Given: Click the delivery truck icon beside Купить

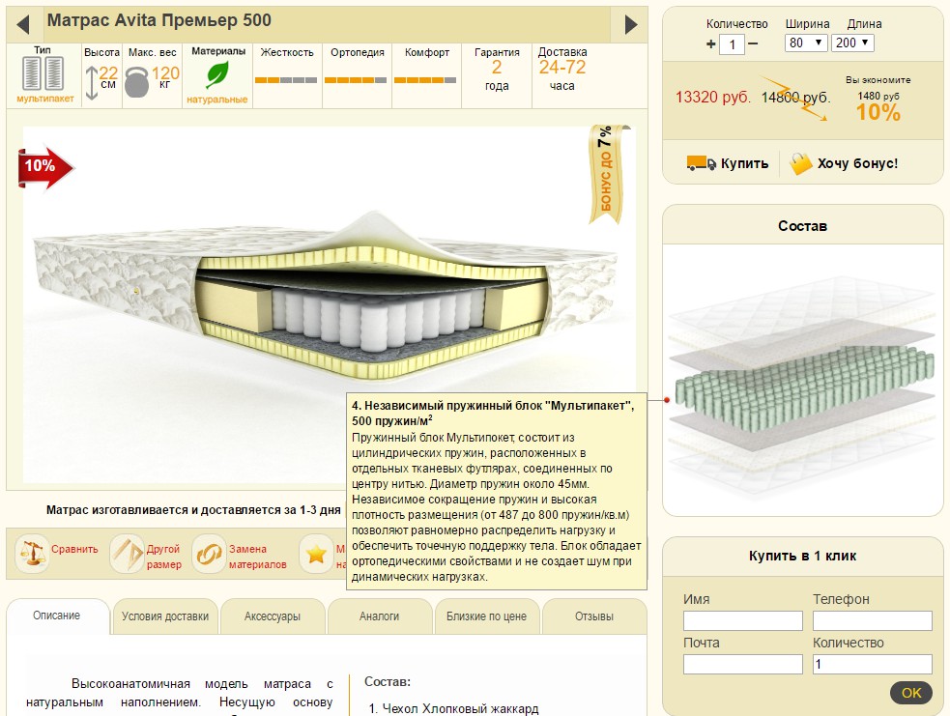Looking at the screenshot, I should [701, 163].
